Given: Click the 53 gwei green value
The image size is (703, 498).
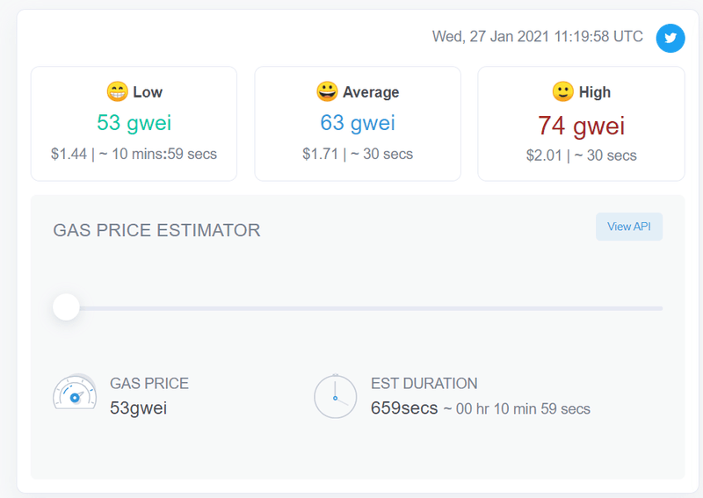Looking at the screenshot, I should tap(134, 122).
